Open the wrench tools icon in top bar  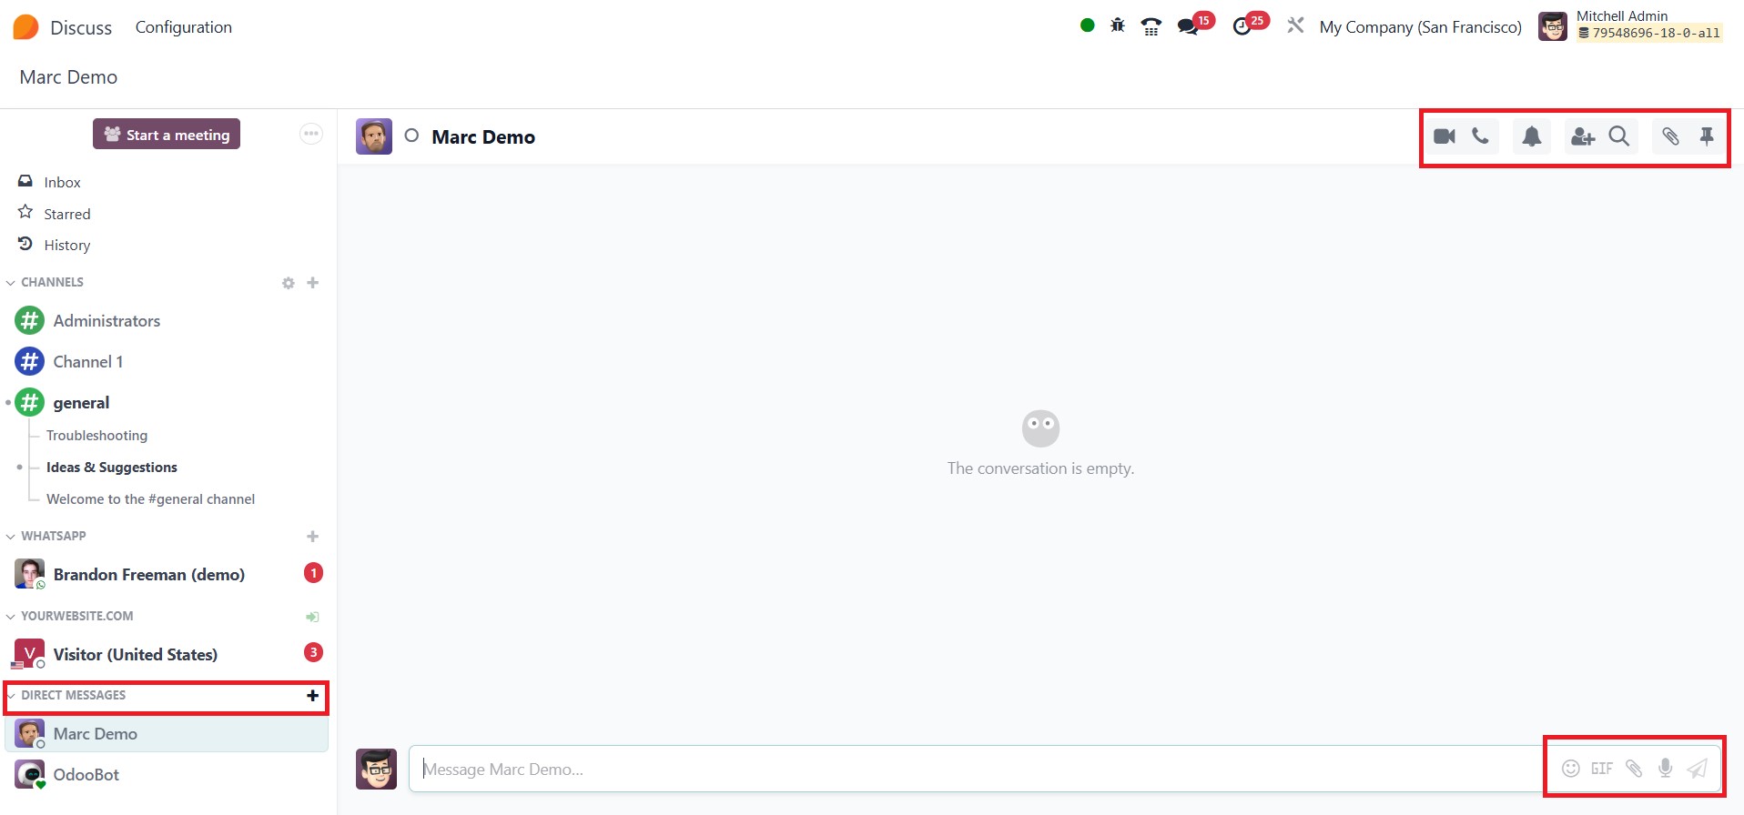point(1295,26)
